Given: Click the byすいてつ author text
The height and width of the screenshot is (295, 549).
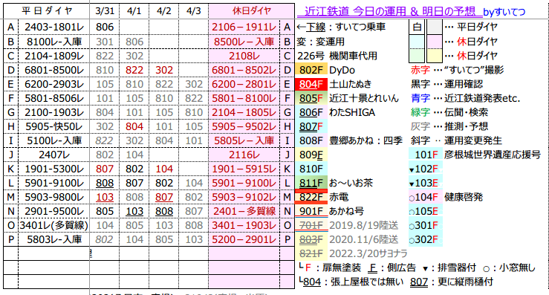Looking at the screenshot, I should point(504,13).
